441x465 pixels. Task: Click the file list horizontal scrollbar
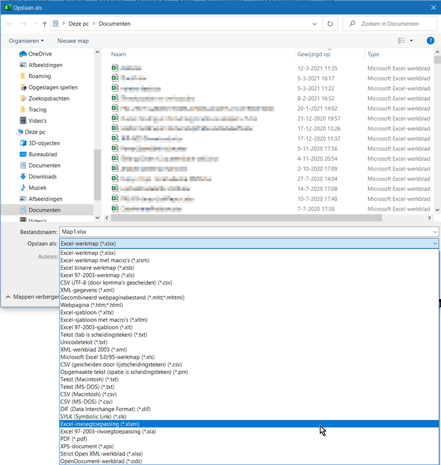coord(246,218)
